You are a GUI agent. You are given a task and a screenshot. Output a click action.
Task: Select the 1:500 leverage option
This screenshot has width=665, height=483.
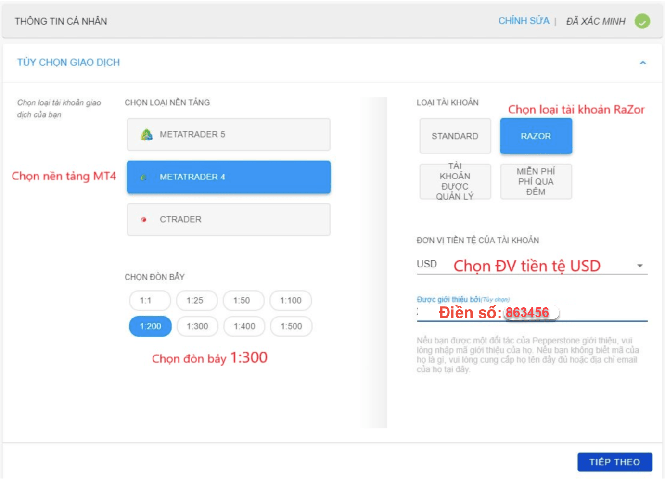point(291,327)
